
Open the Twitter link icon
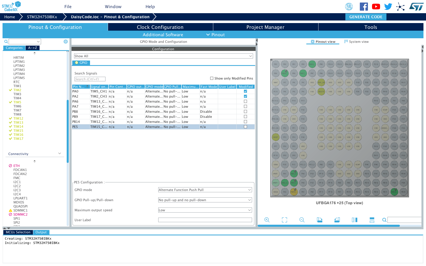(388, 7)
